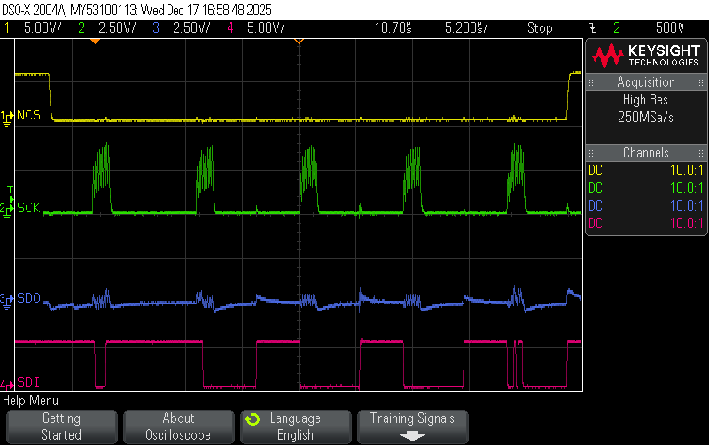Select the orange trigger position marker
The width and height of the screenshot is (709, 445).
95,42
